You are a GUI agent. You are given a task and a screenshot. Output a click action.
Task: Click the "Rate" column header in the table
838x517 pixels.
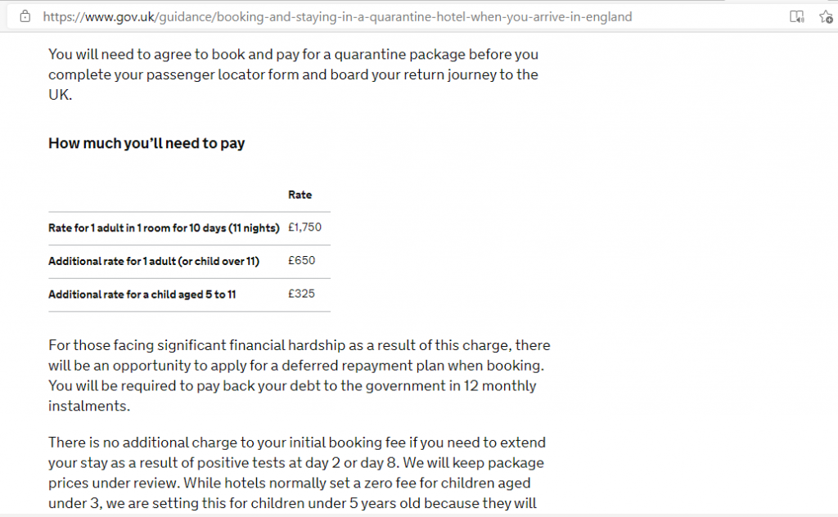300,195
